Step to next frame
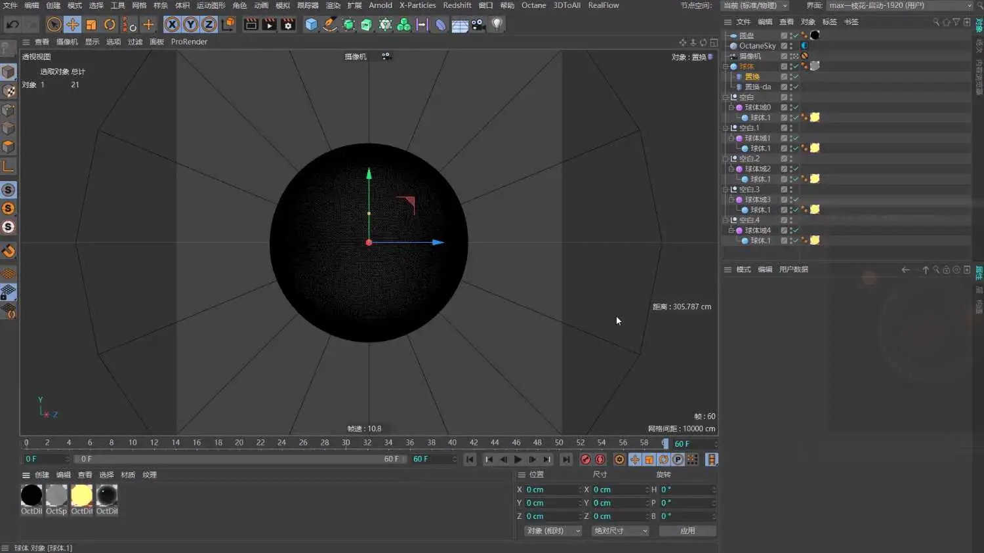 coord(533,460)
